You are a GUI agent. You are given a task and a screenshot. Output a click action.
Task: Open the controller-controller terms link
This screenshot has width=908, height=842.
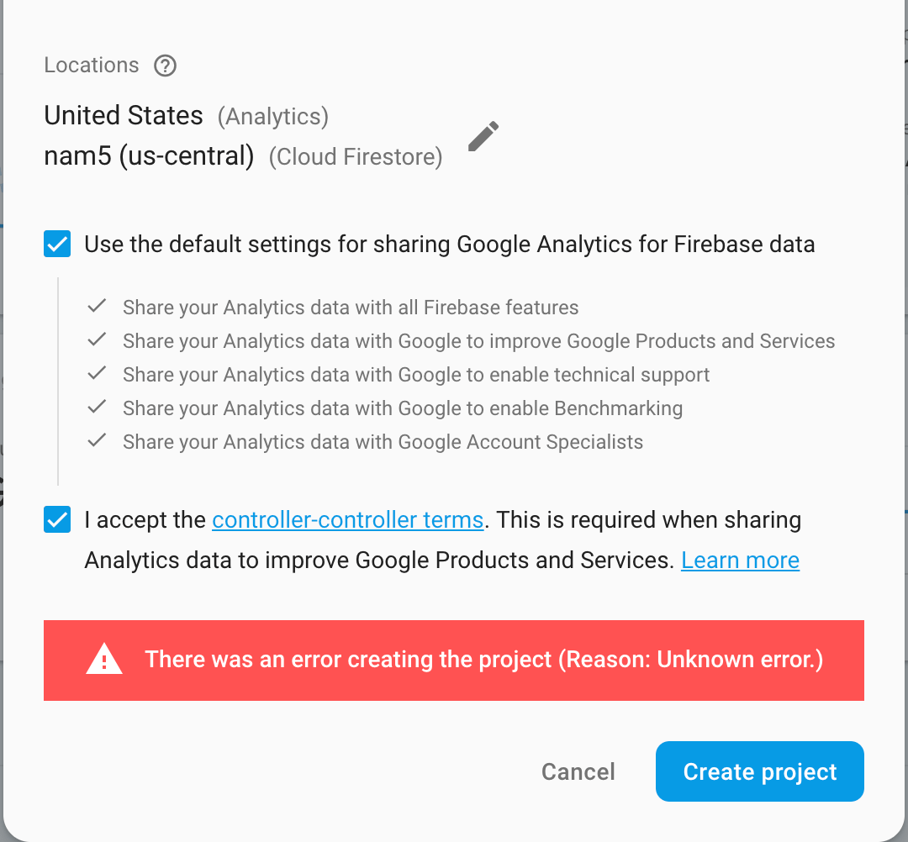click(347, 520)
